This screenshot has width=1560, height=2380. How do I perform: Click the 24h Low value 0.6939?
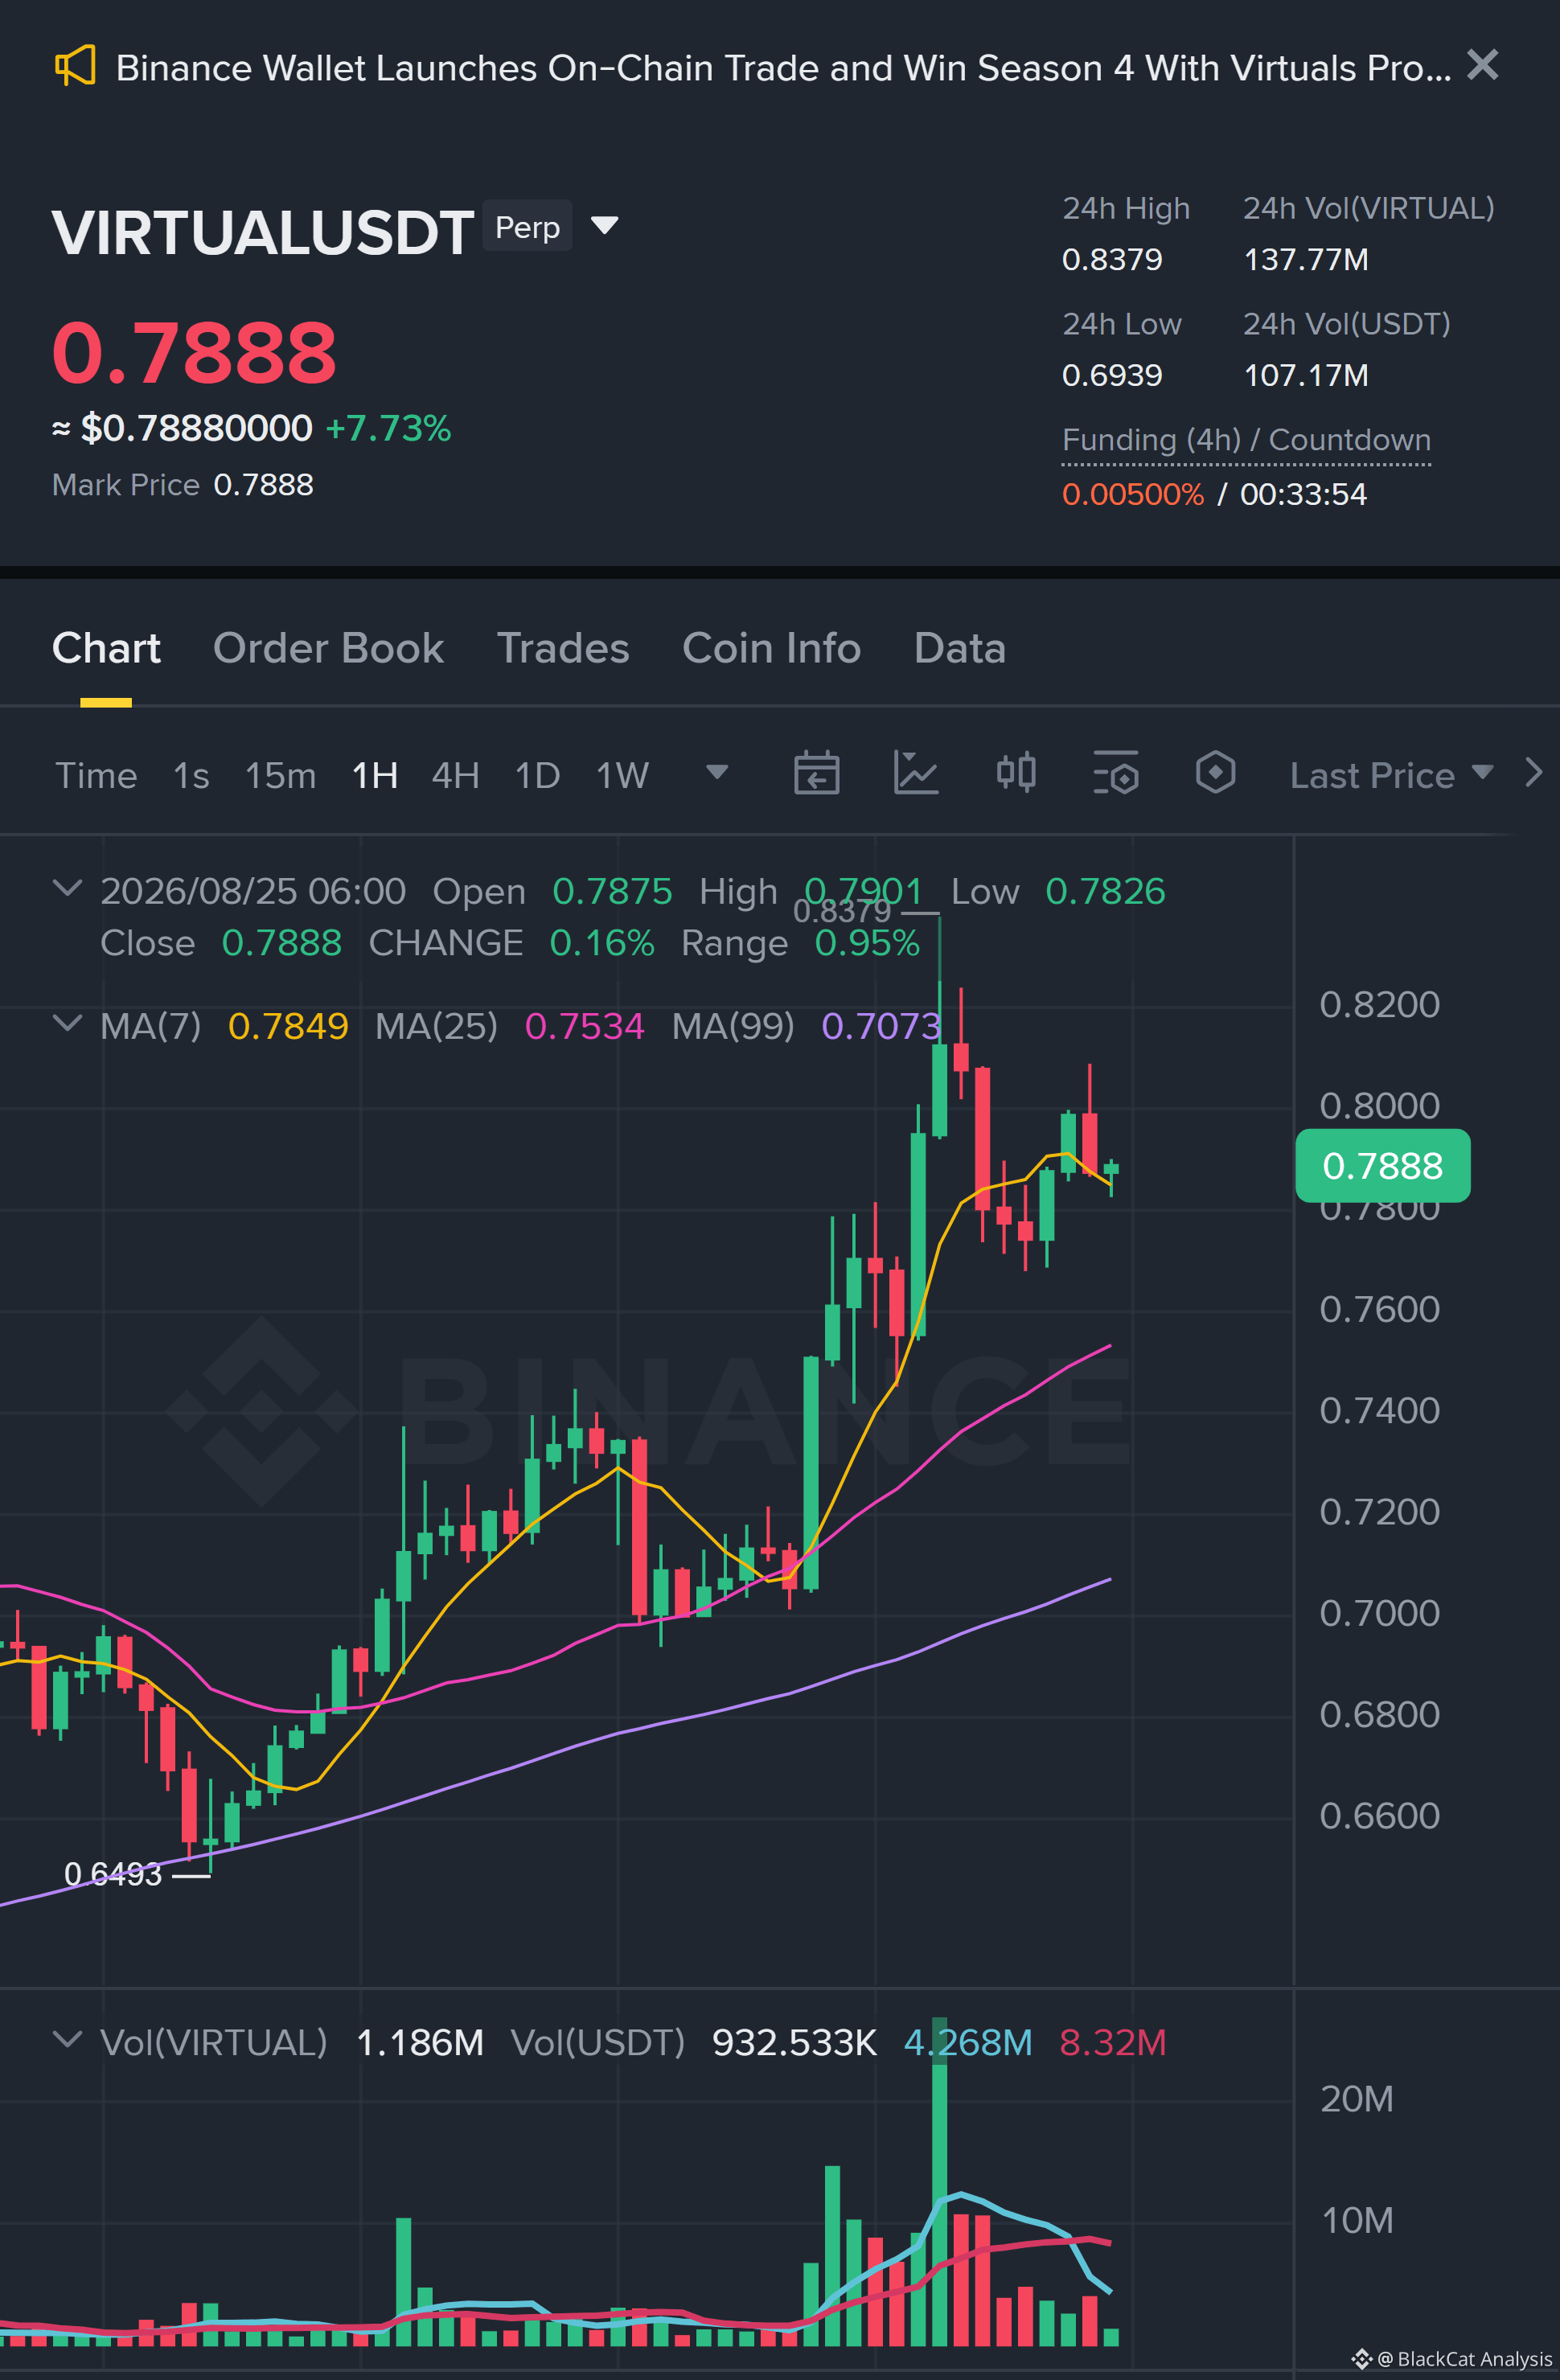[x=1112, y=376]
